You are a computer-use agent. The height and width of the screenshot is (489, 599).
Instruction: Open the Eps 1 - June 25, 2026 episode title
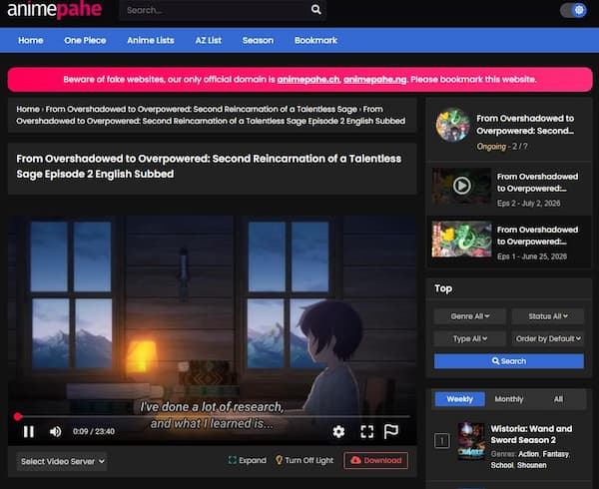coord(537,236)
